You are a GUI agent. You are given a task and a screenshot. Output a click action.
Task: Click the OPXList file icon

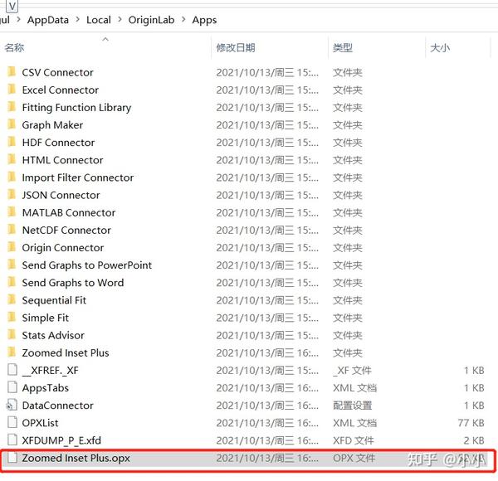tap(12, 422)
